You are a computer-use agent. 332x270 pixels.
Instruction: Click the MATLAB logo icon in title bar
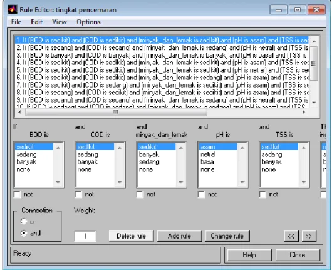click(x=13, y=9)
